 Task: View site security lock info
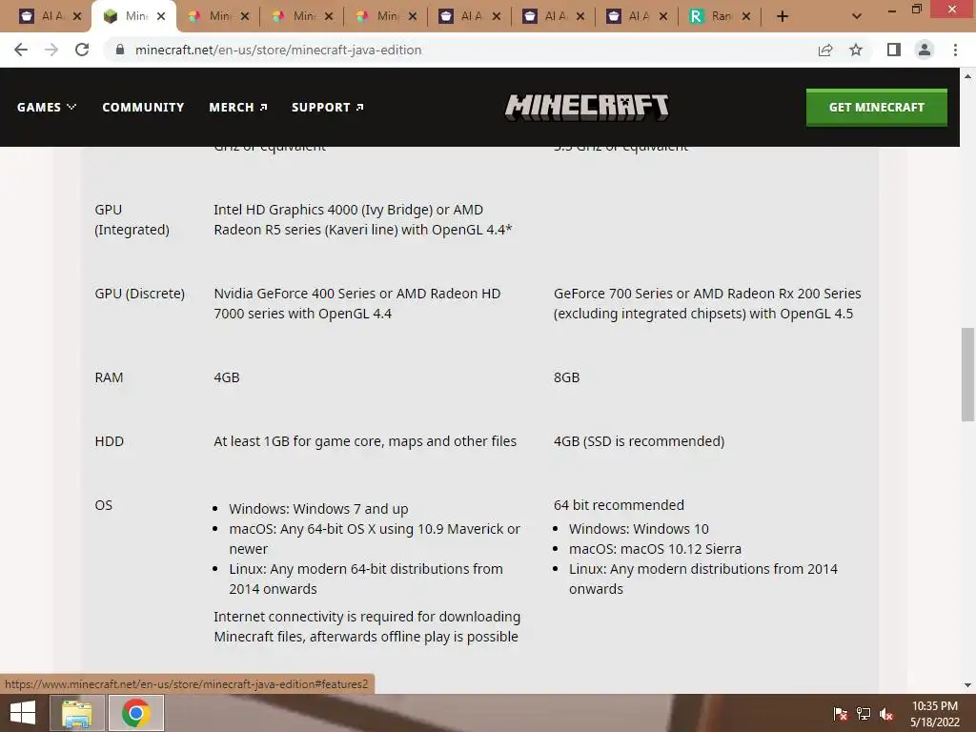tap(120, 50)
